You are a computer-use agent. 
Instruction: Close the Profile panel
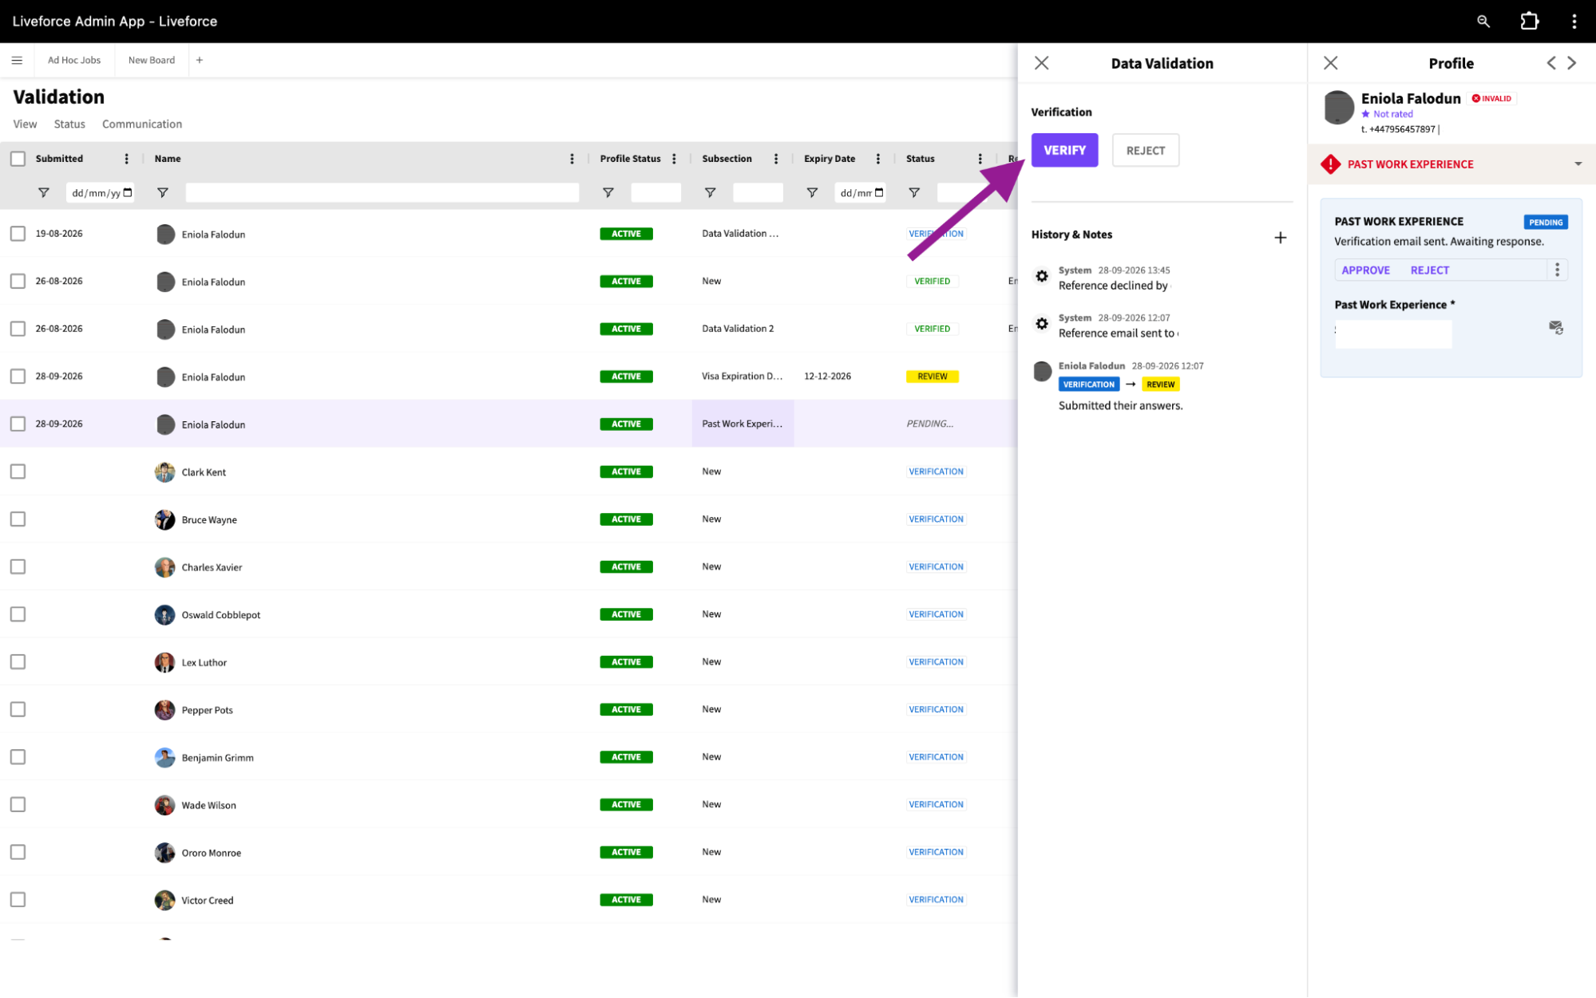1330,63
